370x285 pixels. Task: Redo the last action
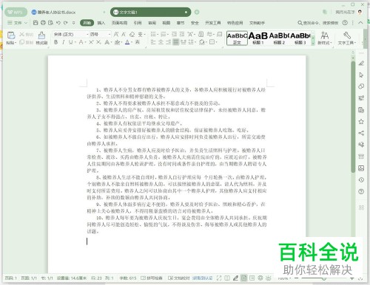click(66, 23)
